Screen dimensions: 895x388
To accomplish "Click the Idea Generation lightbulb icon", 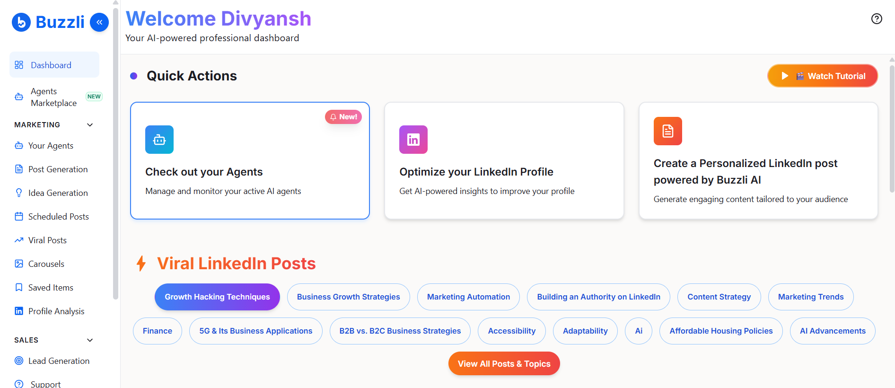I will click(x=19, y=193).
